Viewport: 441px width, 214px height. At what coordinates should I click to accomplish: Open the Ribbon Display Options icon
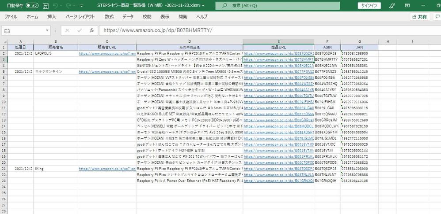[407, 6]
